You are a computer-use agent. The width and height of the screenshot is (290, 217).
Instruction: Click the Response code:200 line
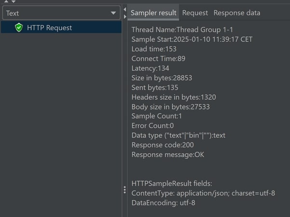coord(162,145)
